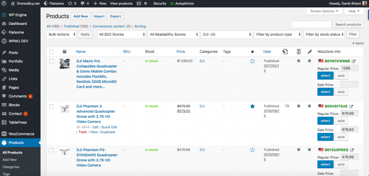Feature DJI Phantom P3-STANDARD star
The image size is (369, 176).
coord(253,150)
